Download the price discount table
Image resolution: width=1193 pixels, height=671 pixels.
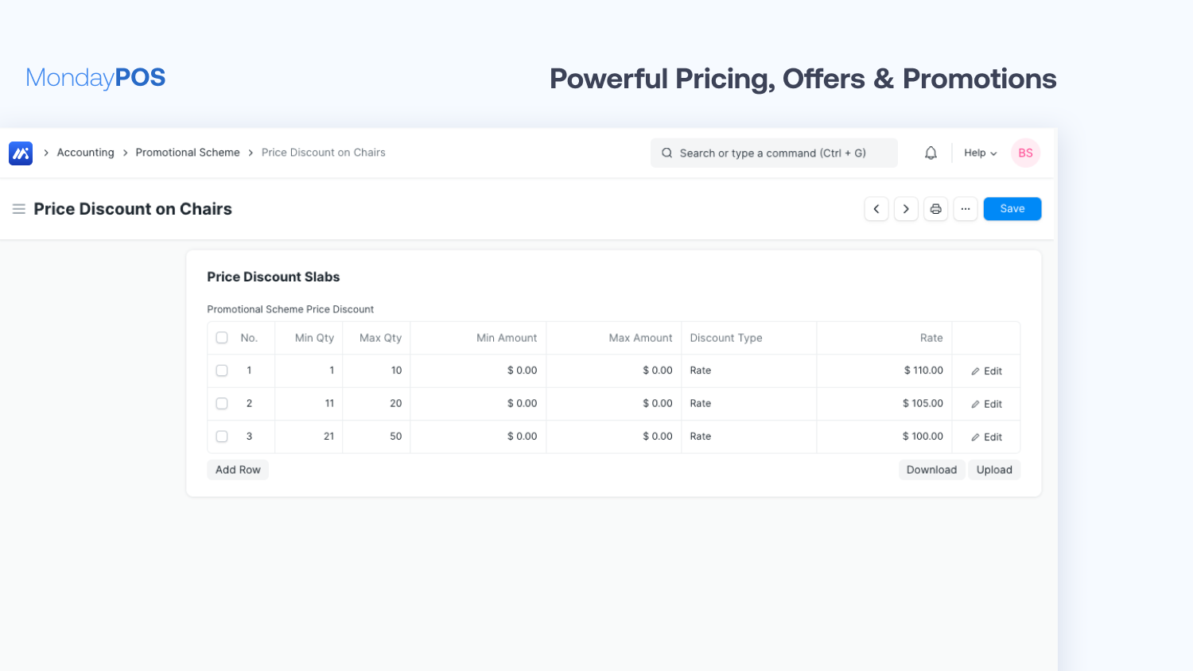[931, 470]
